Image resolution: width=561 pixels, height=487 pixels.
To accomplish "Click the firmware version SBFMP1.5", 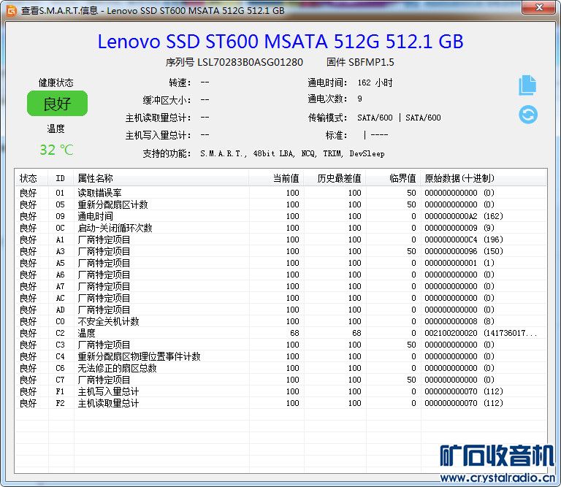I will tap(371, 62).
